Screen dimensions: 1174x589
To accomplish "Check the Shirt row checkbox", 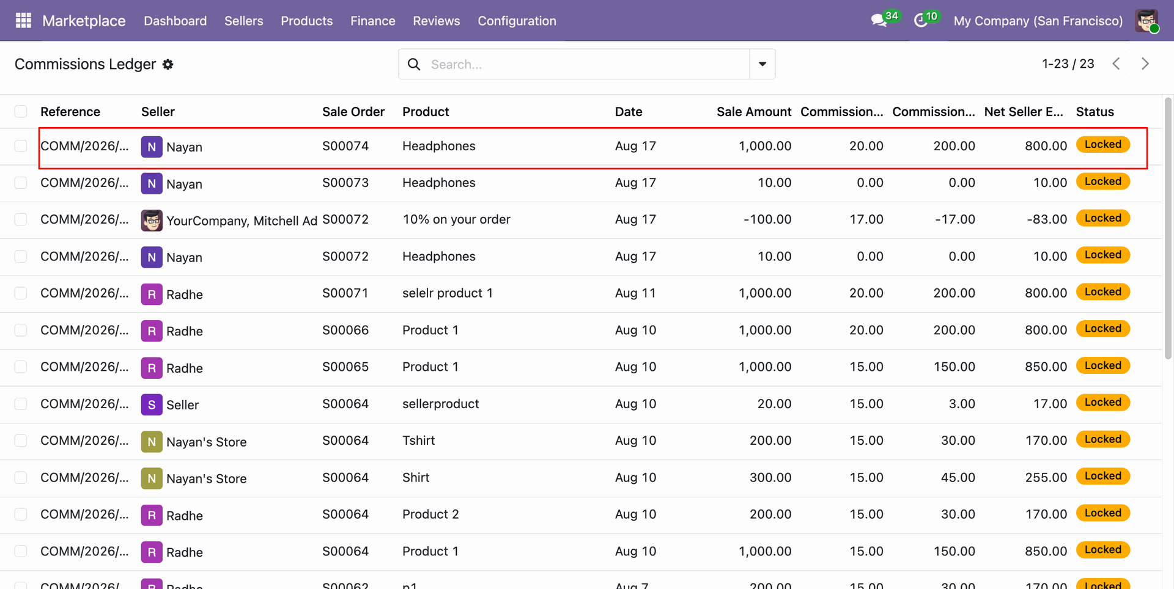I will (x=21, y=477).
